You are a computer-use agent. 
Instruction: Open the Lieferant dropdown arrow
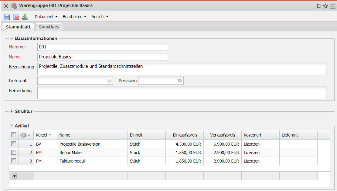coord(110,81)
